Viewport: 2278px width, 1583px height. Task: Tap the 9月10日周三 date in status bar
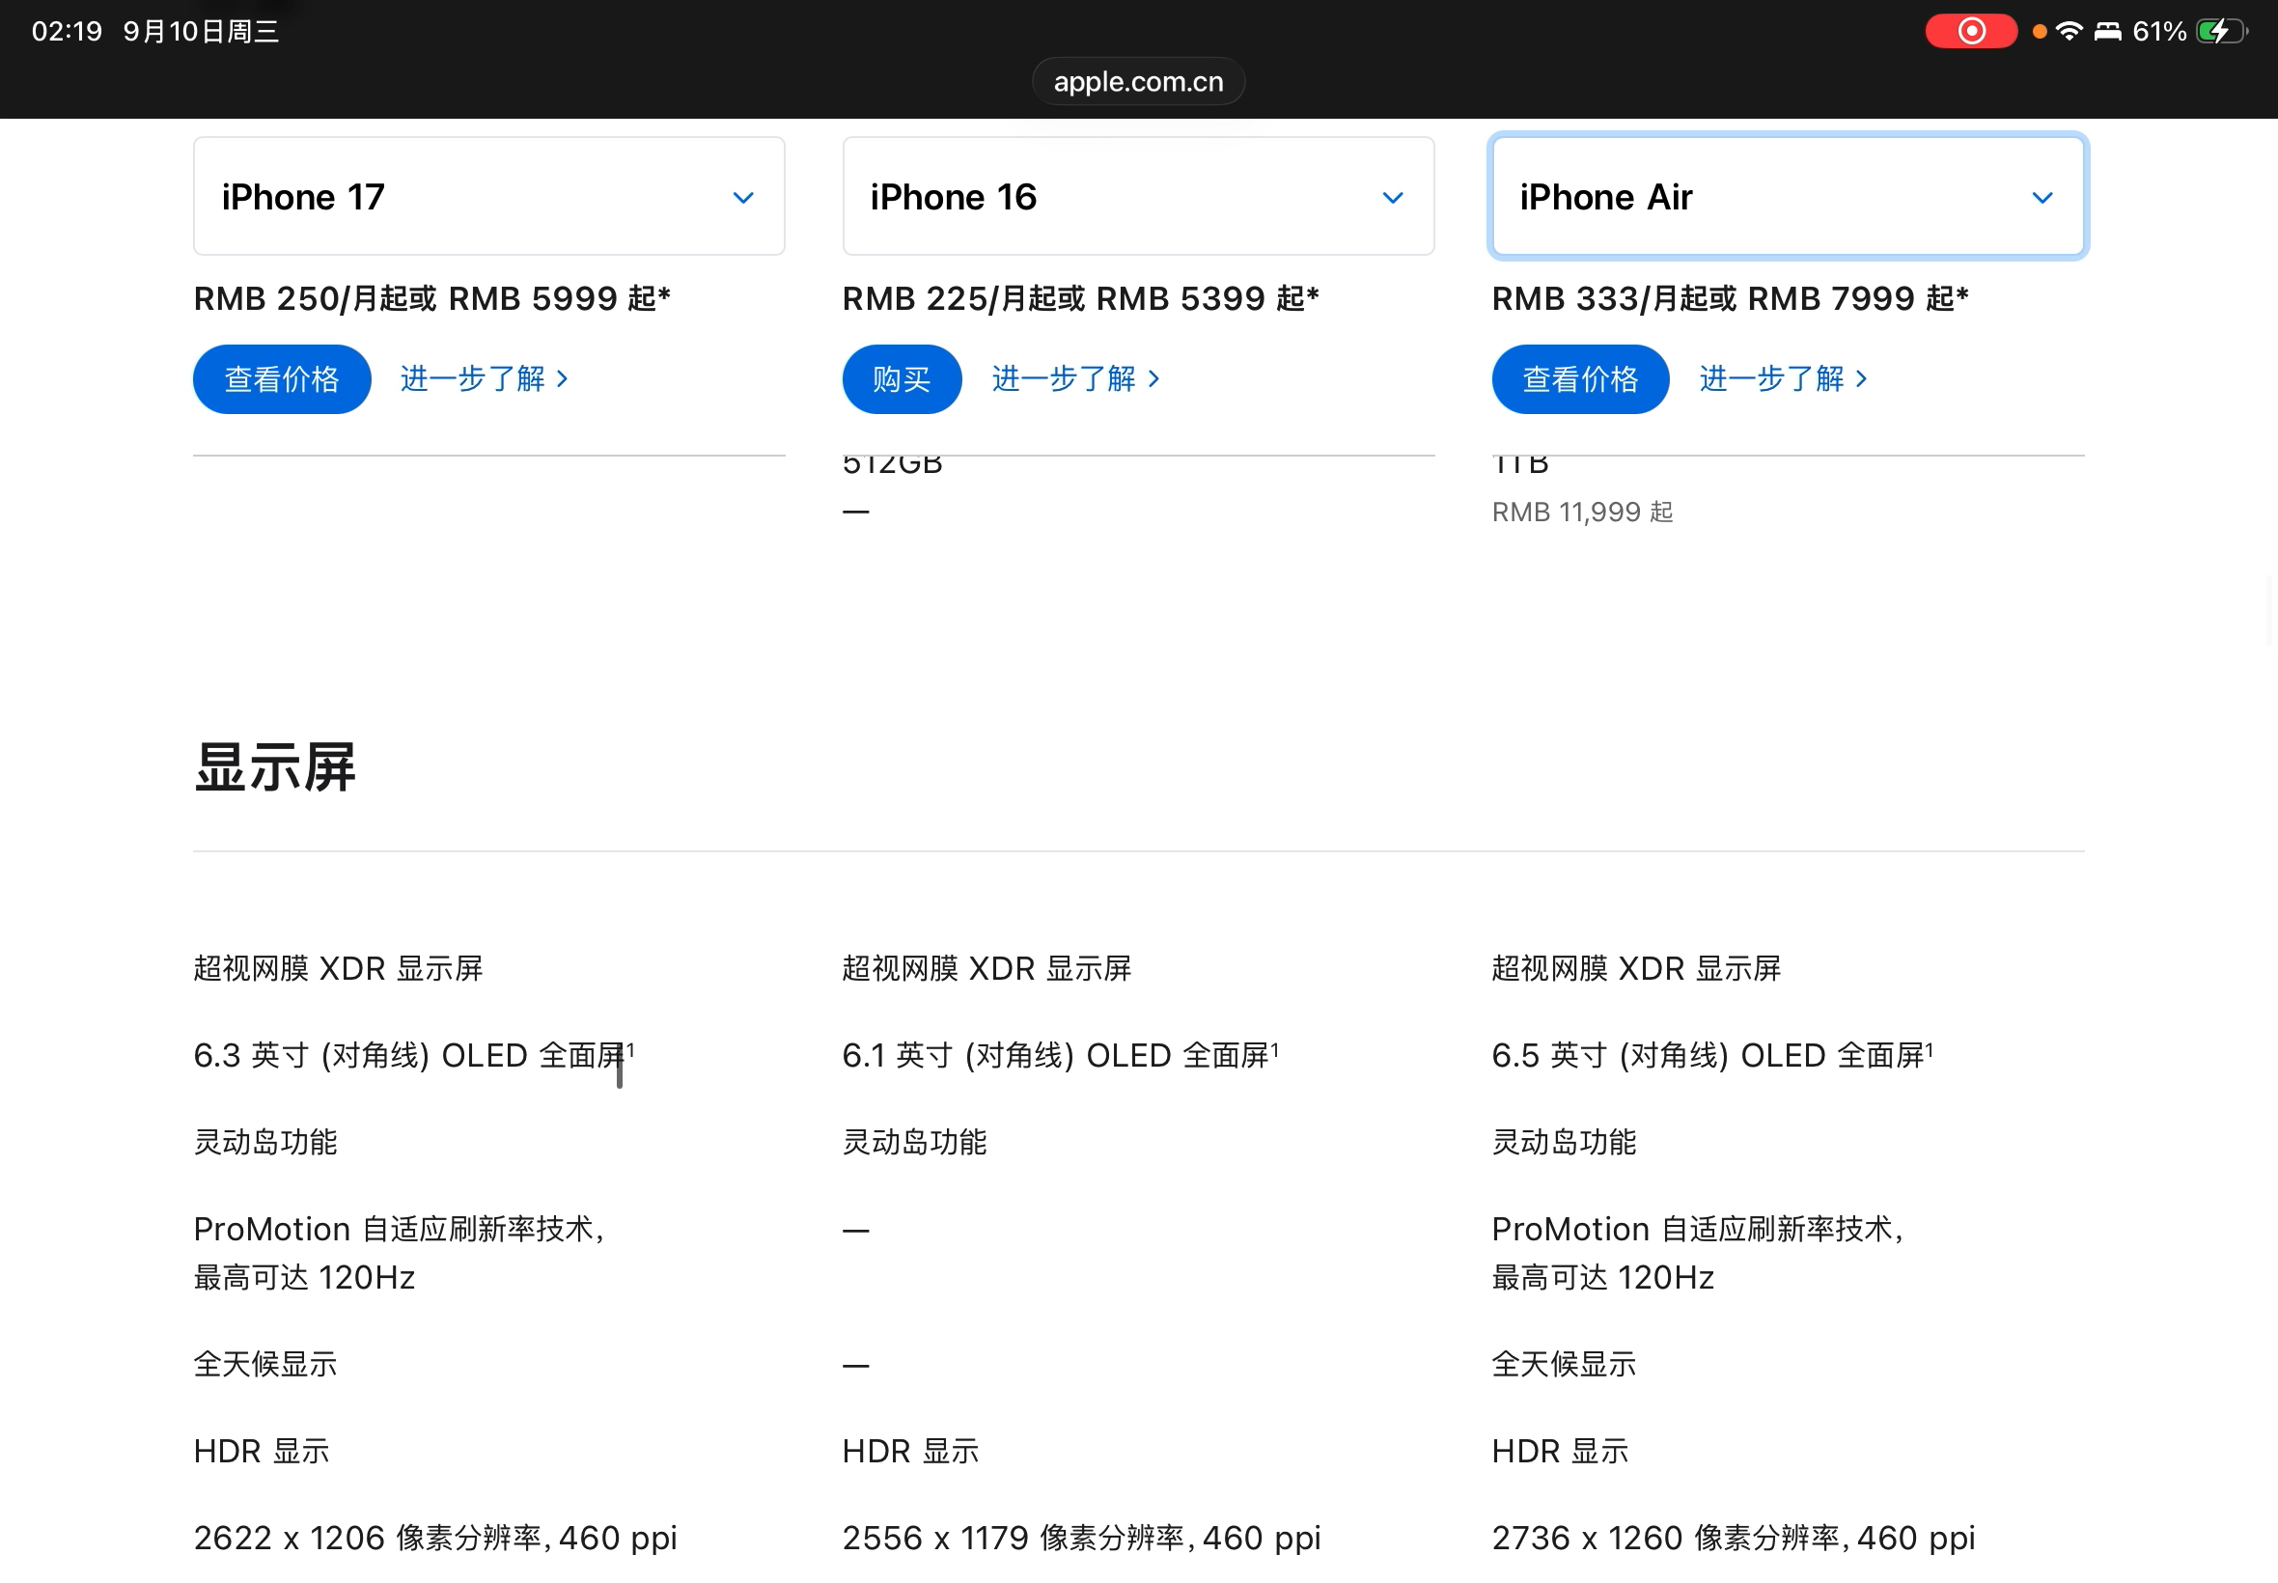click(x=202, y=32)
